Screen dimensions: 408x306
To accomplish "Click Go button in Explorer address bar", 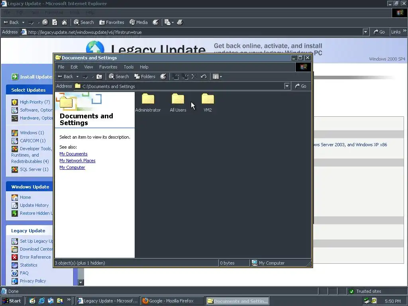I will [300, 86].
